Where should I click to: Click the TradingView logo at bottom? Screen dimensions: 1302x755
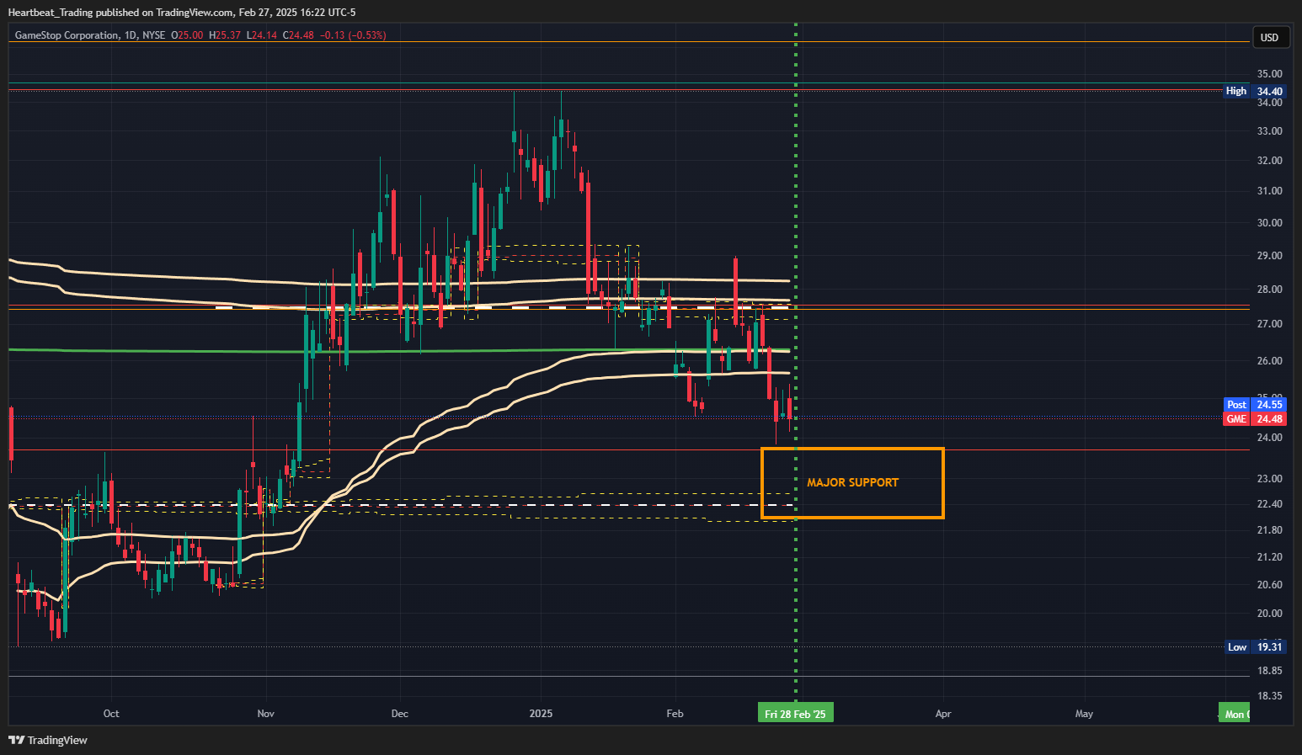[48, 740]
